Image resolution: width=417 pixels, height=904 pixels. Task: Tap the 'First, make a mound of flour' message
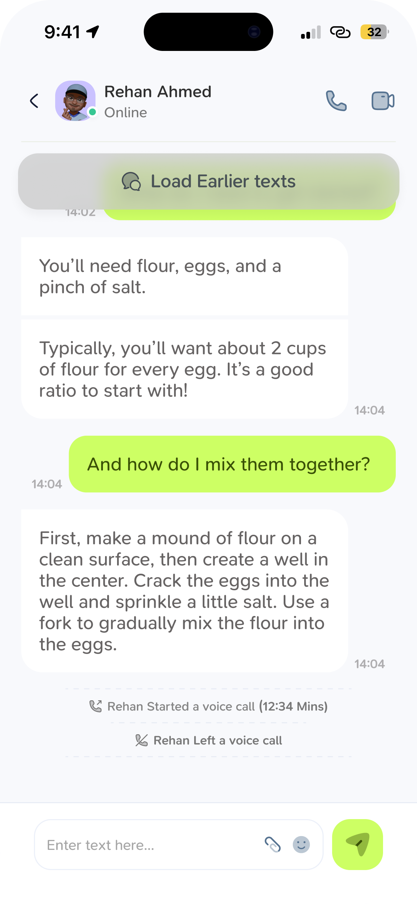pos(185,591)
